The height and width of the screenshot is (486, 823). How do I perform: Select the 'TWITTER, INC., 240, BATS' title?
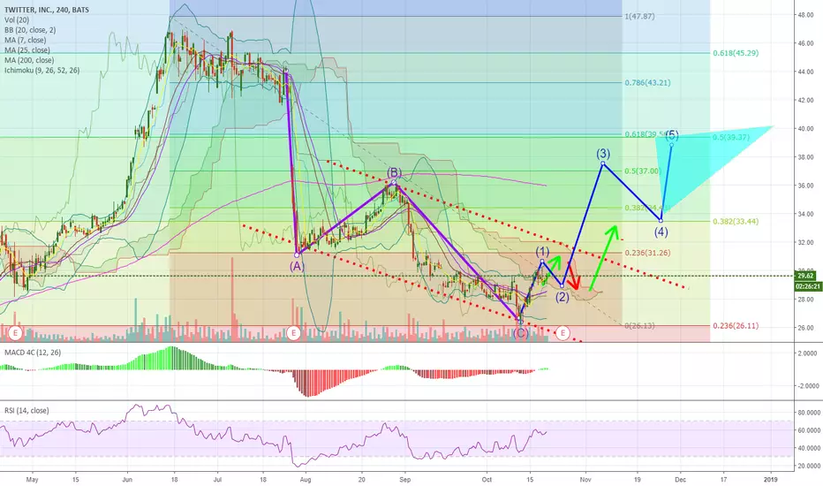pyautogui.click(x=47, y=10)
